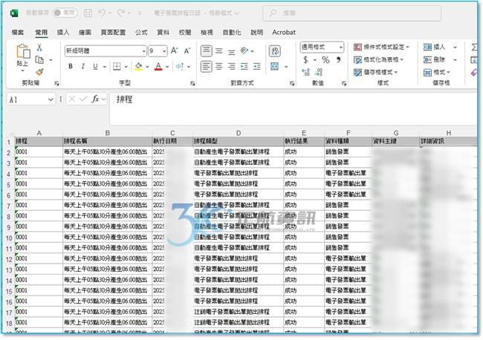Click the search (搜尋) box
483x340 pixels.
[351, 13]
